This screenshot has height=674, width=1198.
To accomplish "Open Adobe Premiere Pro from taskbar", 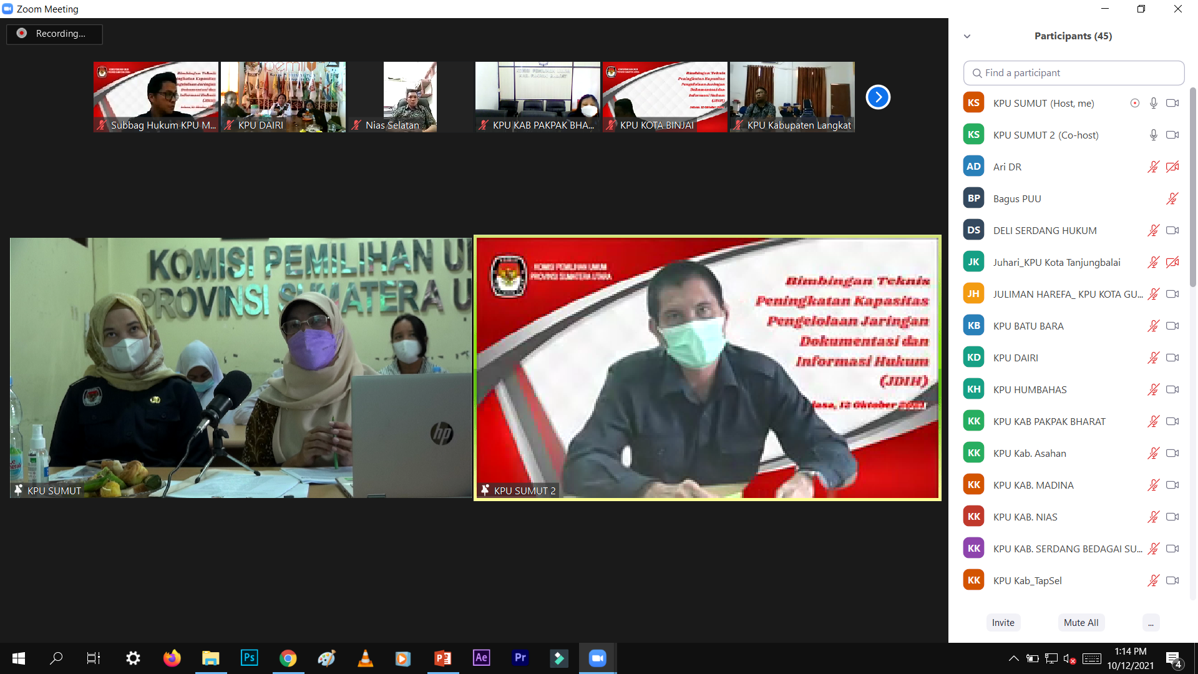I will [520, 658].
